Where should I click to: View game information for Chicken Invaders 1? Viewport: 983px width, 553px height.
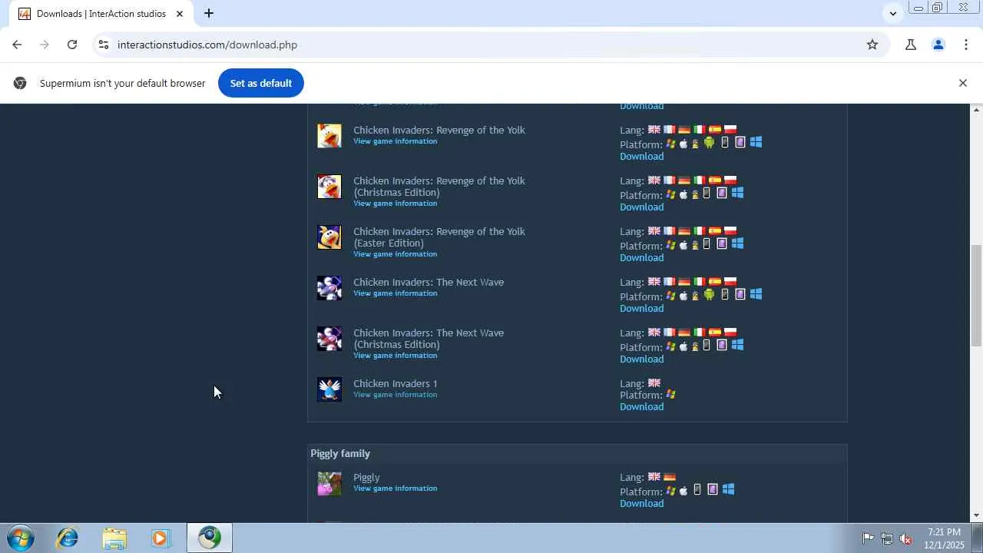[396, 395]
